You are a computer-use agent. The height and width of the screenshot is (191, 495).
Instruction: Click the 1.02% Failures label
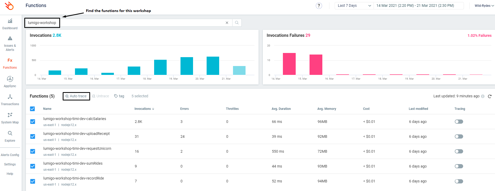click(x=480, y=35)
